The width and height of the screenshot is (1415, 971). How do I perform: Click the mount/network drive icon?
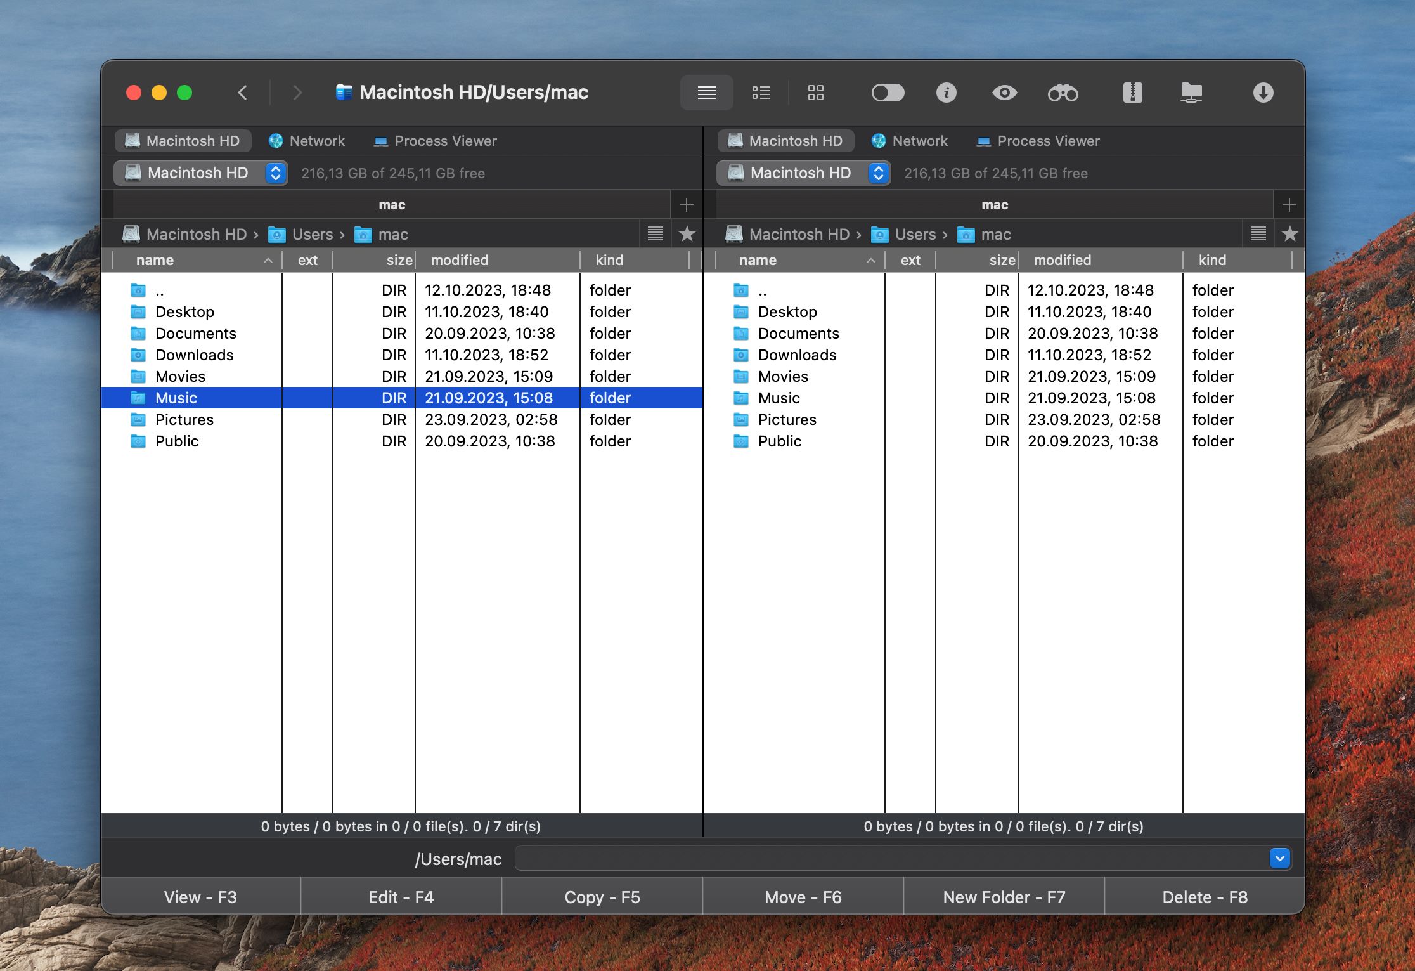click(1191, 91)
